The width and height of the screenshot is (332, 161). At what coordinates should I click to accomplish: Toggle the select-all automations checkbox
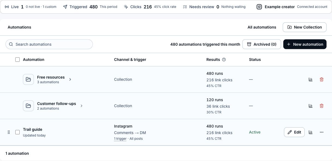17,60
